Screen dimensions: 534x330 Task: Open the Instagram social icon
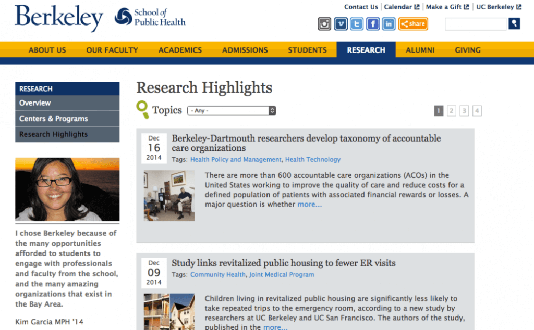[x=324, y=24]
